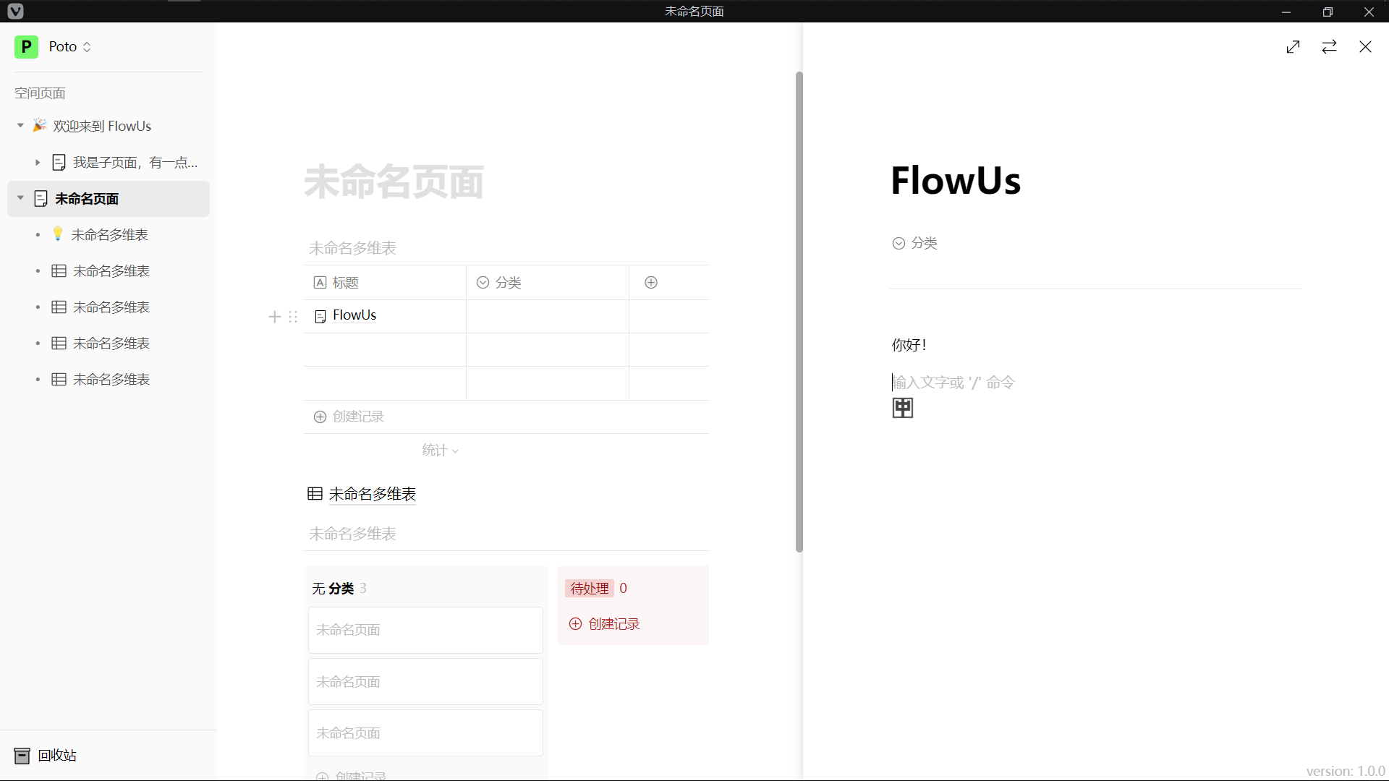Click the add column plus icon
Screen dimensions: 1389x781
651,283
